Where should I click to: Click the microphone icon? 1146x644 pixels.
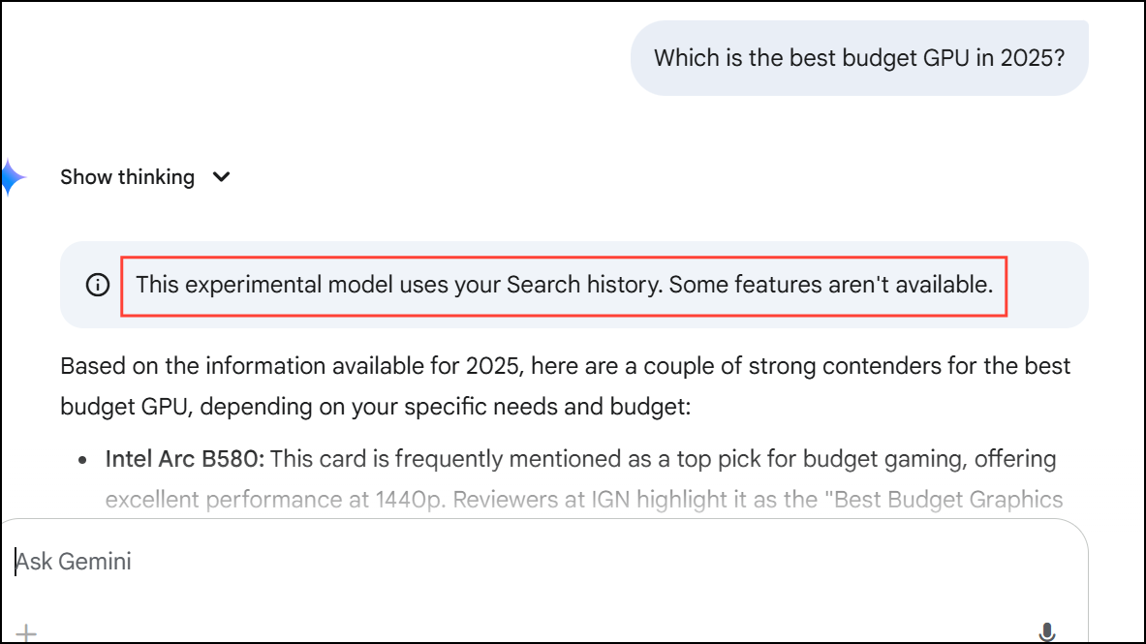click(1046, 632)
